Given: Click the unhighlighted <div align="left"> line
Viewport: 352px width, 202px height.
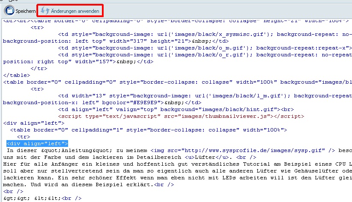Looking at the screenshot, I should [x=34, y=123].
